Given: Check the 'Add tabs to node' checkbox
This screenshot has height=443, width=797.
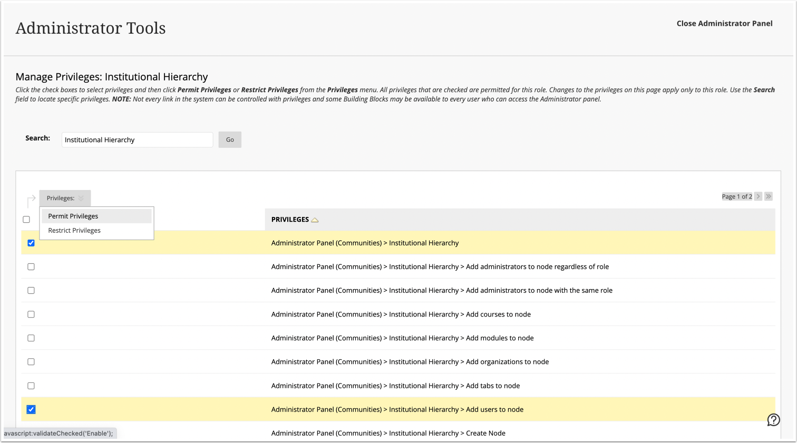Looking at the screenshot, I should click(31, 386).
